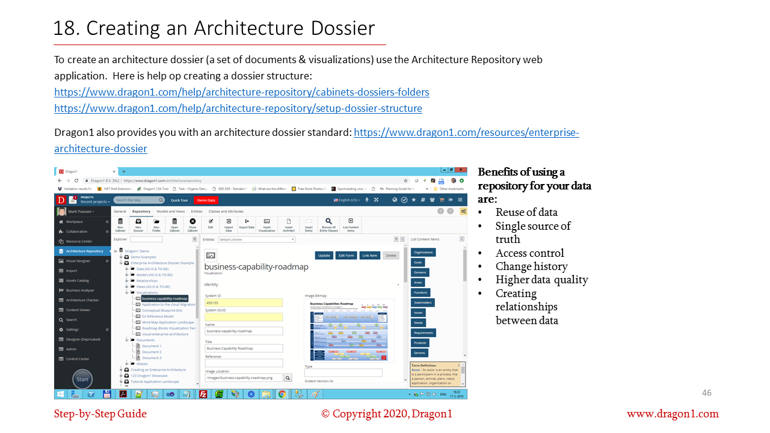The width and height of the screenshot is (770, 433).
Task: Click the New Cabinet toolbar icon
Action: pyautogui.click(x=120, y=224)
